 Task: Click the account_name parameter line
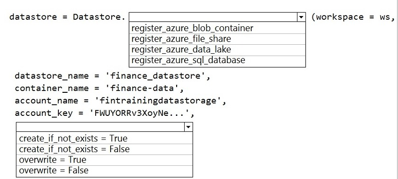click(120, 101)
